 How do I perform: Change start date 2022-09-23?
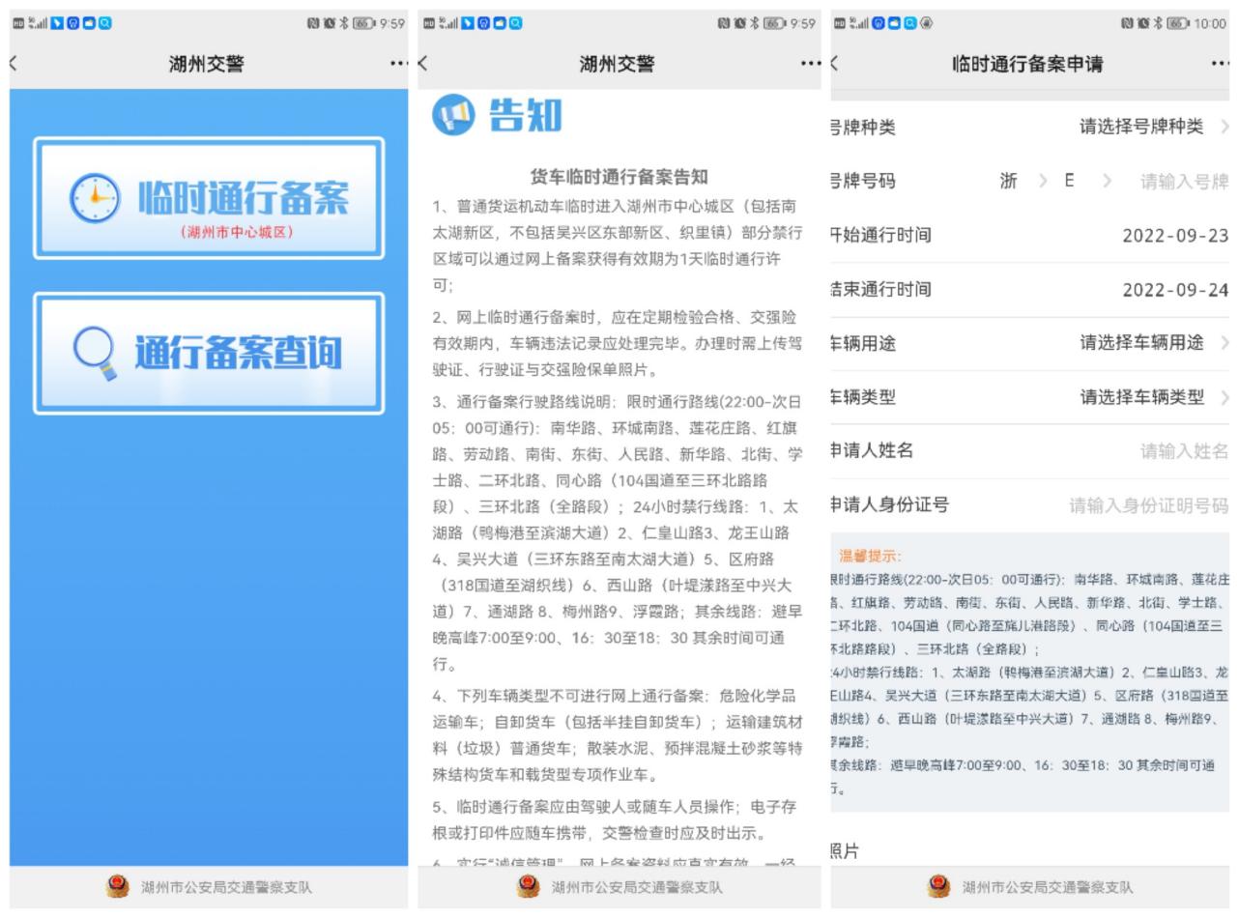1174,235
